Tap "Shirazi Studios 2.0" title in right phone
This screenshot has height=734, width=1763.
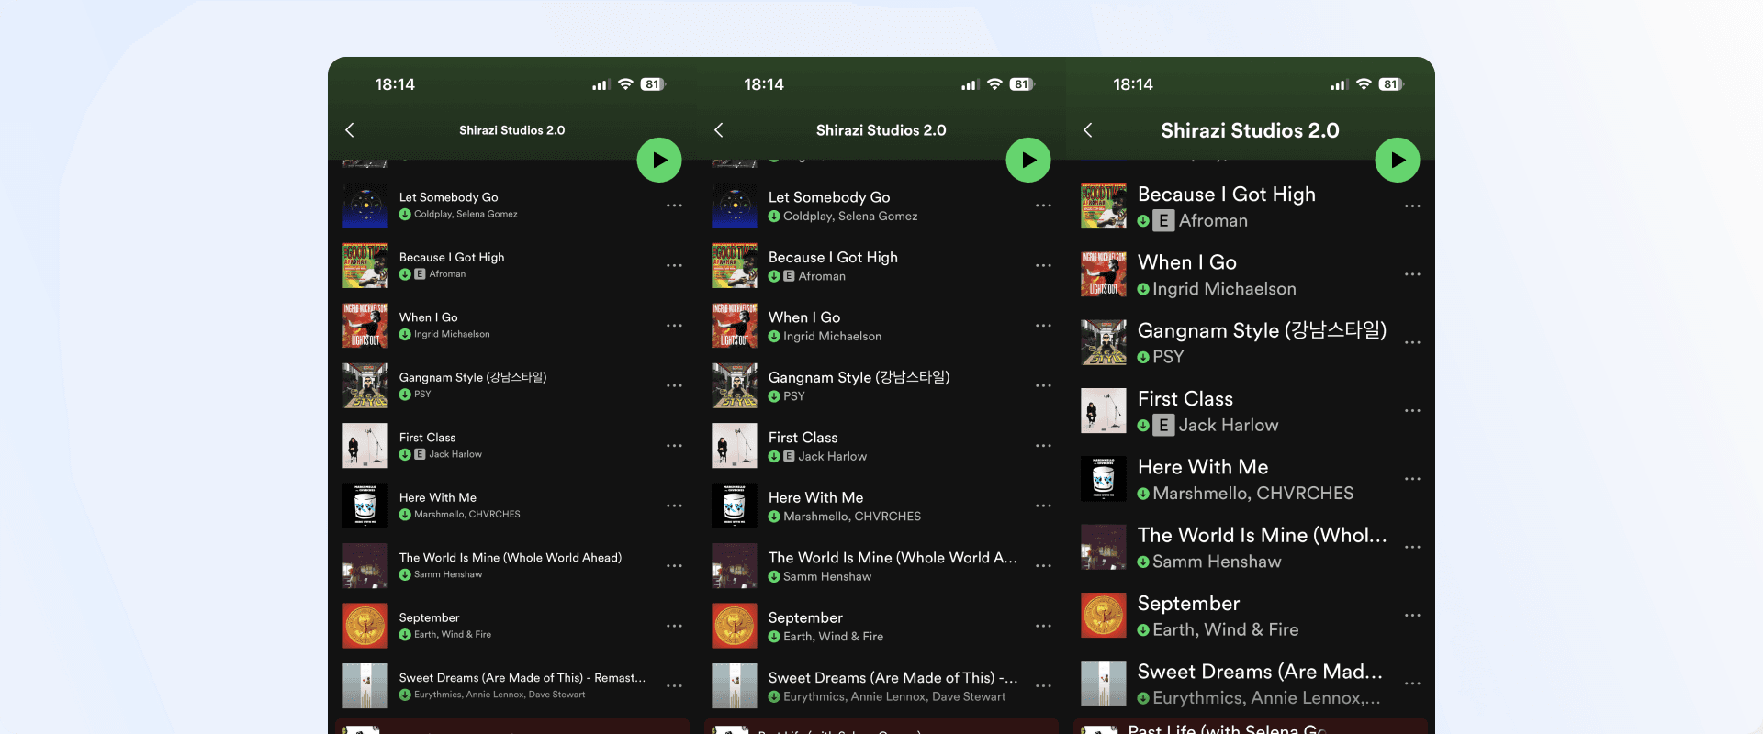point(1250,130)
